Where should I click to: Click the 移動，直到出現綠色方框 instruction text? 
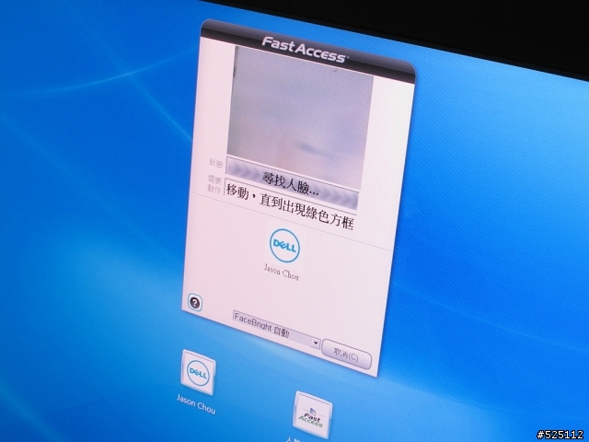tap(290, 207)
